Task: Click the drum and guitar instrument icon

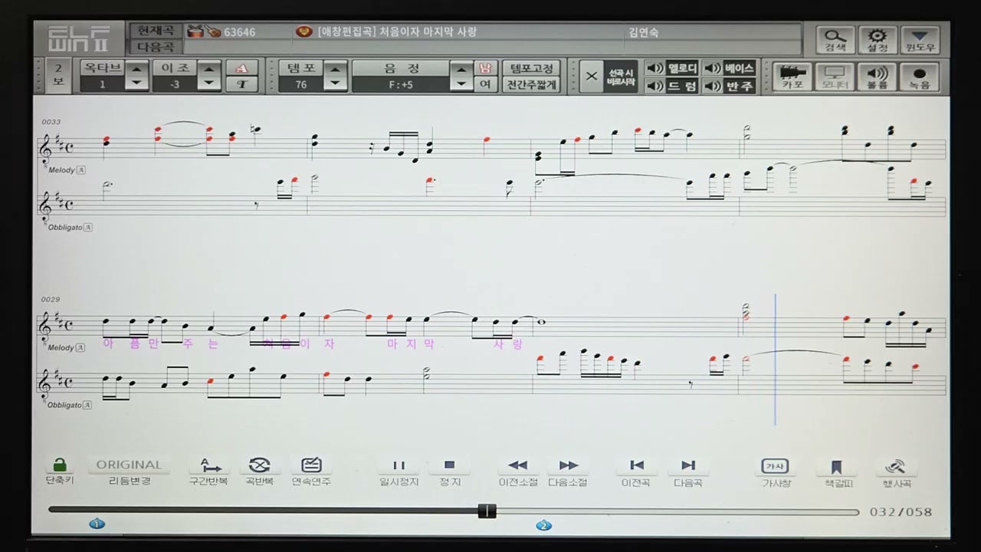Action: pyautogui.click(x=204, y=31)
